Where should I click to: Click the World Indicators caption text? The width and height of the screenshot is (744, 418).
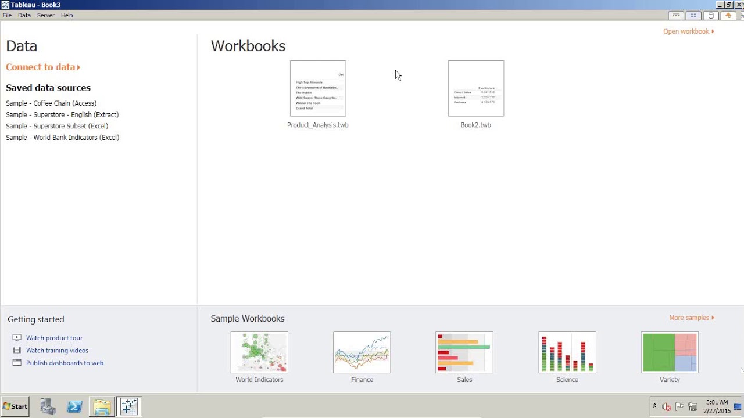[x=259, y=380]
